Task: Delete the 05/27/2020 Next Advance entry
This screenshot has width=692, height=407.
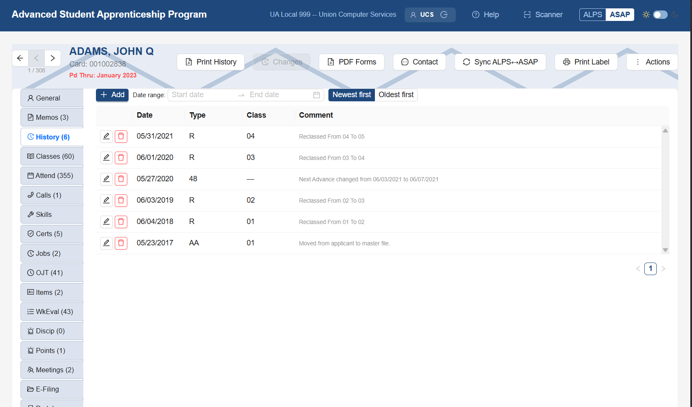Action: 121,179
